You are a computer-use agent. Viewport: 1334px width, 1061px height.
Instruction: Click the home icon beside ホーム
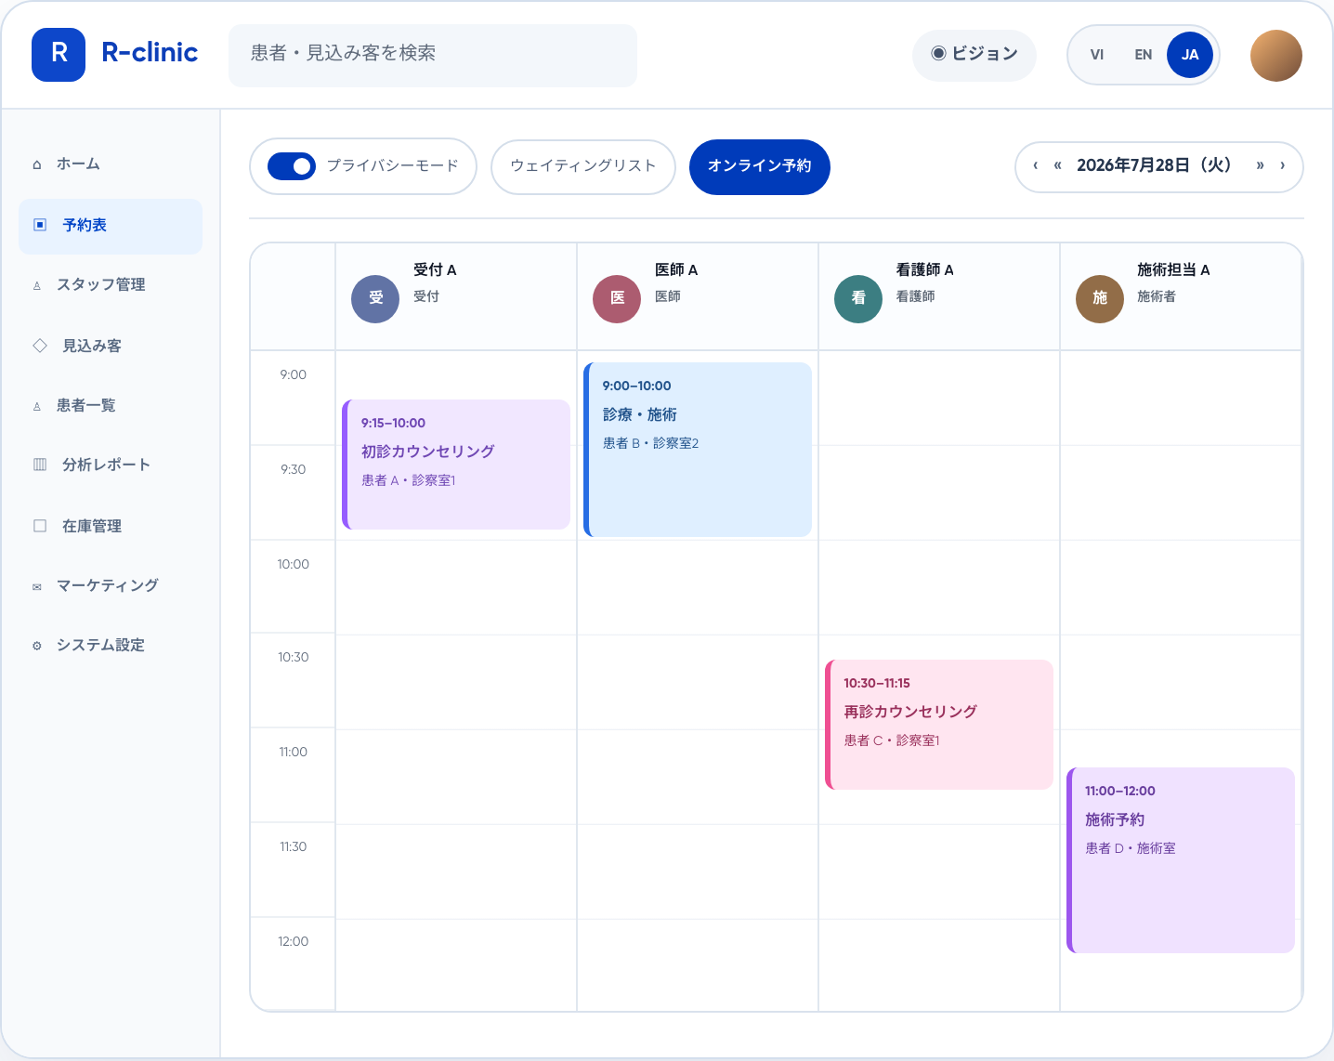[37, 164]
